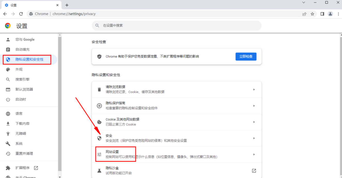The height and width of the screenshot is (178, 342).
Task: Open 系统 in sidebar
Action: [x=29, y=144]
